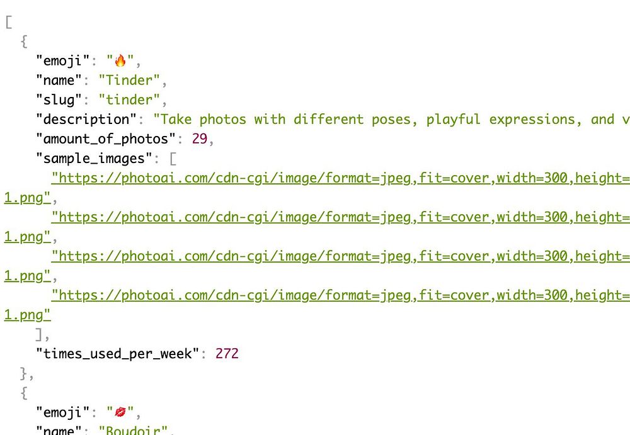Click the lips kiss emoji value
The height and width of the screenshot is (435, 630).
[x=120, y=412]
